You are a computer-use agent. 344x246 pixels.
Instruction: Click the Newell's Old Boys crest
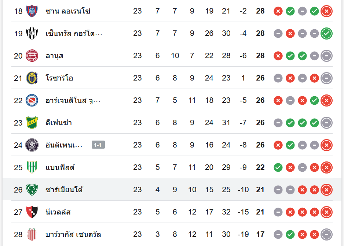32,212
